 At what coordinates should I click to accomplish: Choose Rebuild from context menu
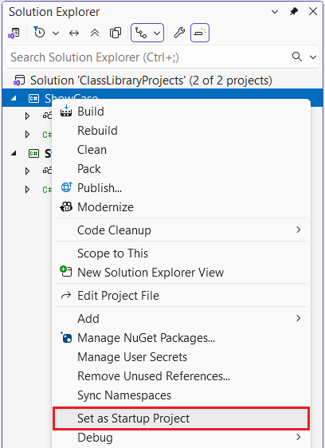point(182,131)
